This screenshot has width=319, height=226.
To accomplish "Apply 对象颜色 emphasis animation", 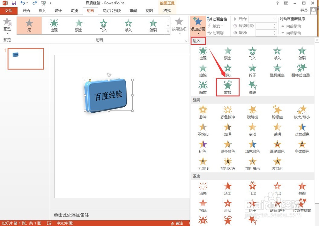I will point(302,130).
